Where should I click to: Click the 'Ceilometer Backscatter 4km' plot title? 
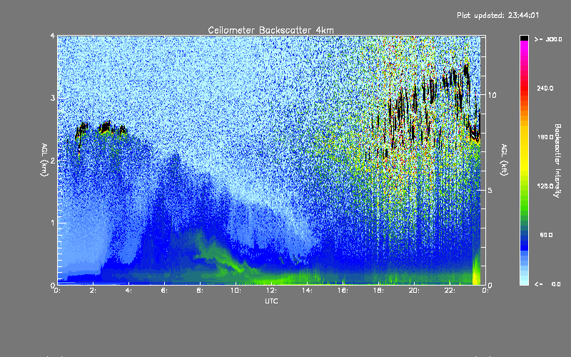coord(271,30)
